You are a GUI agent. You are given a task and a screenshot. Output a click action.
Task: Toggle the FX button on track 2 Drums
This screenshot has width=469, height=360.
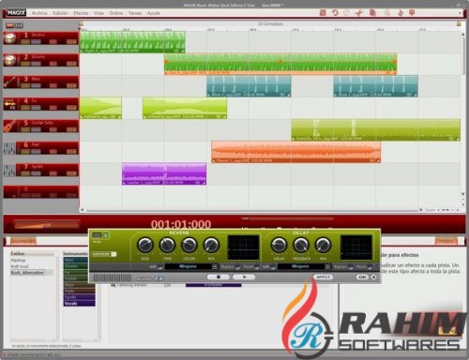click(x=71, y=64)
